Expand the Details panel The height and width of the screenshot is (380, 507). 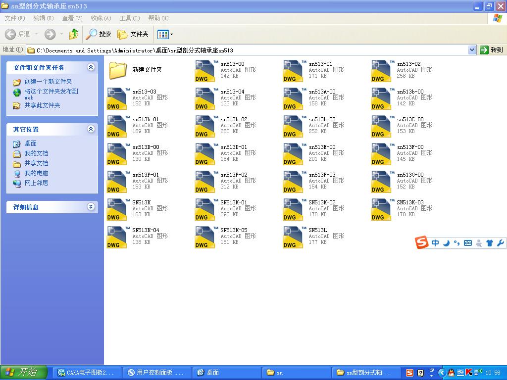91,207
